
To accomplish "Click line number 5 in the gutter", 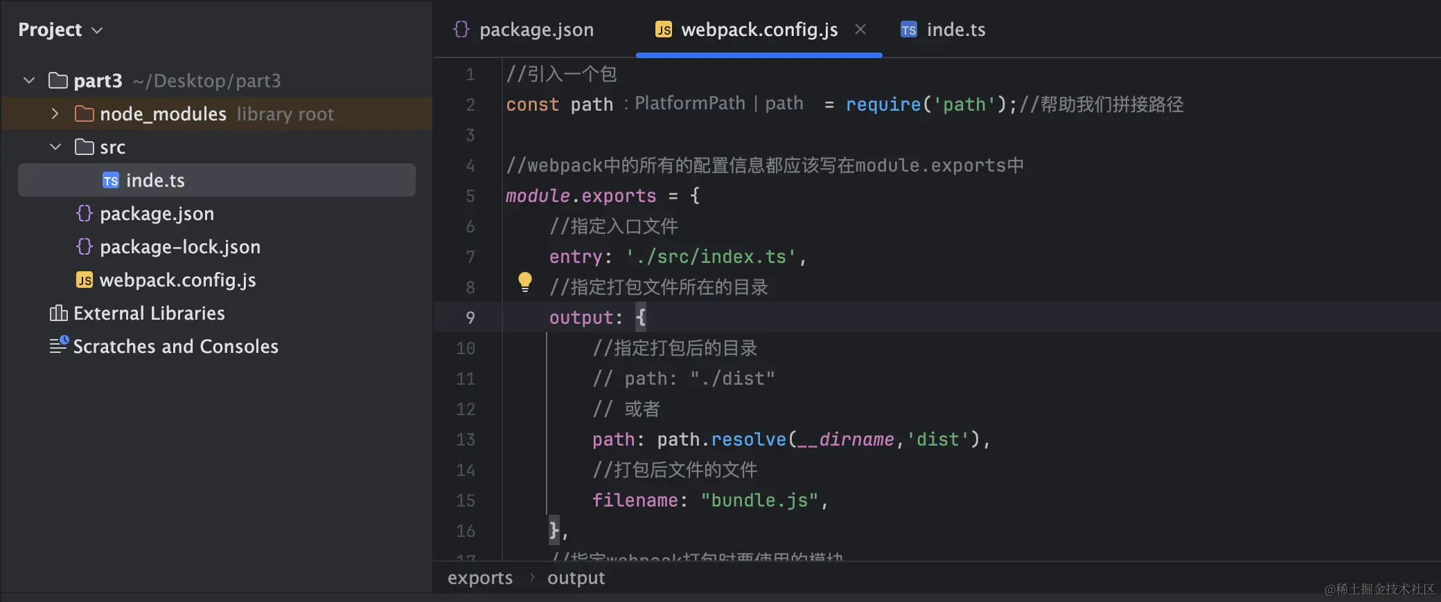I will click(x=470, y=196).
